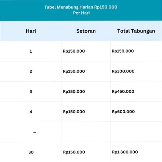Select Setoran Rp150.000 for day 4
Screen dimensions: 162x162
[x=74, y=112]
